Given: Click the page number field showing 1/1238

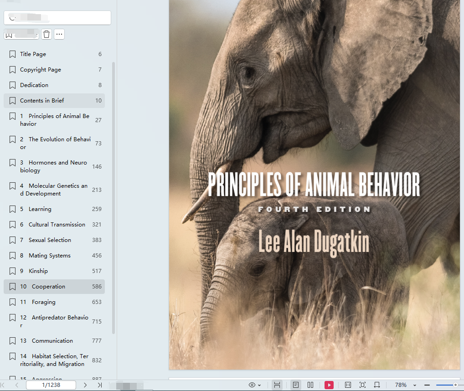Looking at the screenshot, I should pos(51,385).
